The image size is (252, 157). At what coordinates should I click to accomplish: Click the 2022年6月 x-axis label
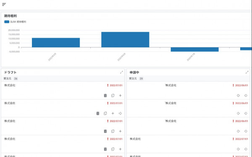tap(122, 57)
